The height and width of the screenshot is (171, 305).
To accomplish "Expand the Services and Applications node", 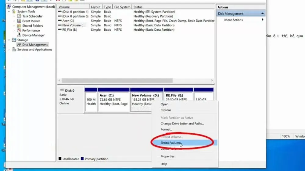I will tap(9, 50).
